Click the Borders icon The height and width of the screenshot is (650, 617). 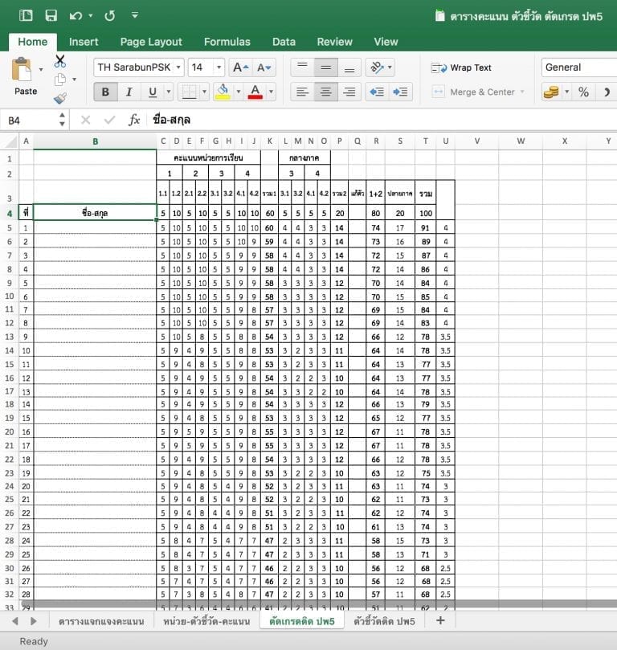click(x=190, y=92)
